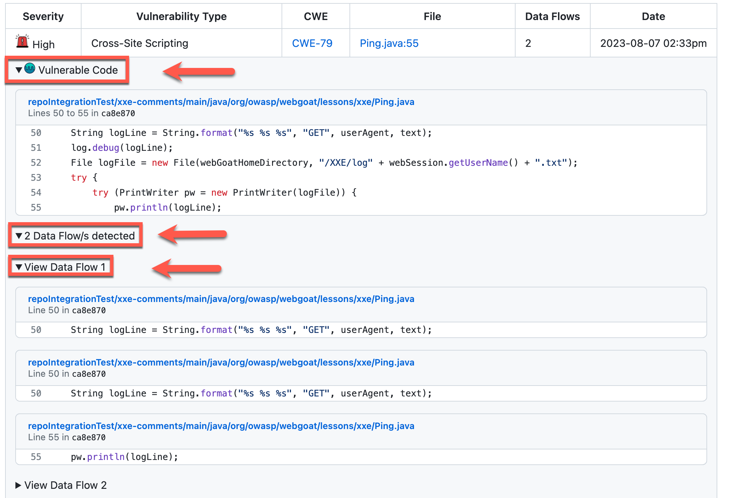Open Ping.java path link above lines 50 to 55
Viewport: 737px width, 498px height.
tap(221, 102)
